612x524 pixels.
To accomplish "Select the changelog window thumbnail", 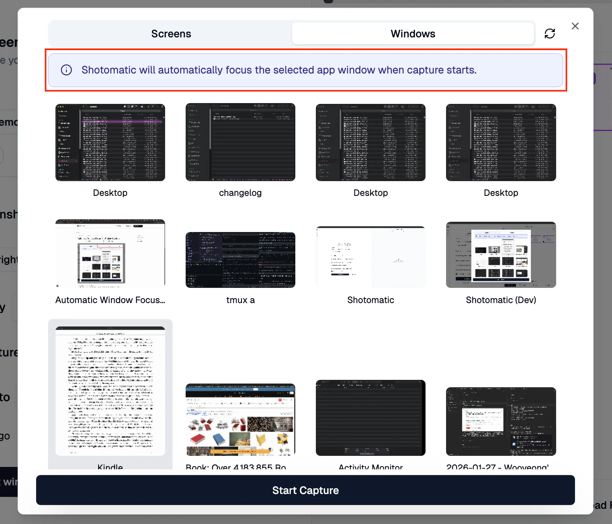I will click(x=240, y=142).
